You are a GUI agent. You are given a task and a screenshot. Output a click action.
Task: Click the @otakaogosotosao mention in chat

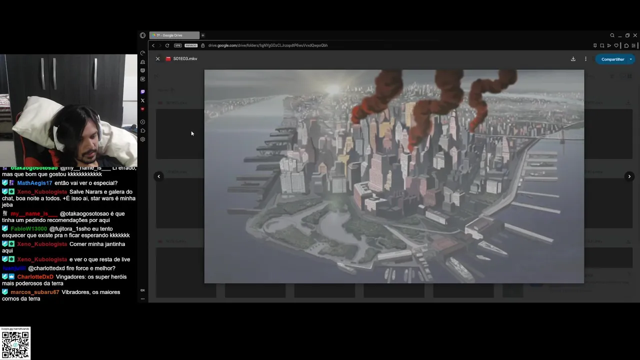pos(84,214)
